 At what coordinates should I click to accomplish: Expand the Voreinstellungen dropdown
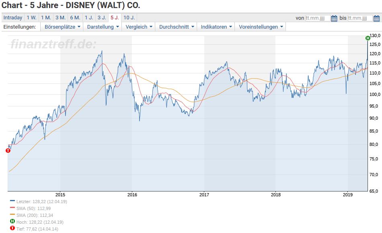coord(261,27)
